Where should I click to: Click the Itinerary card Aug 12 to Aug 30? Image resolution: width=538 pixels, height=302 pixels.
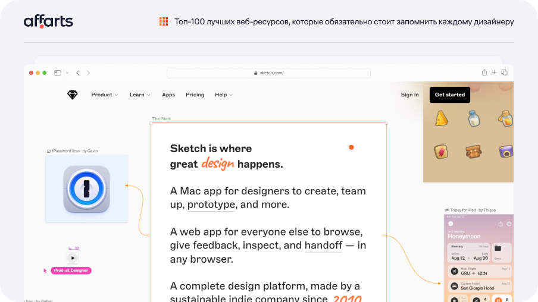coord(469,253)
